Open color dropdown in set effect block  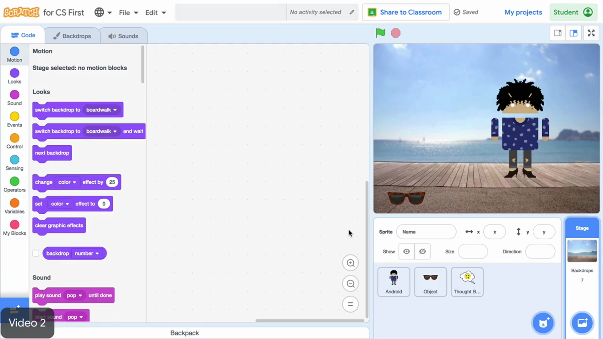click(60, 204)
